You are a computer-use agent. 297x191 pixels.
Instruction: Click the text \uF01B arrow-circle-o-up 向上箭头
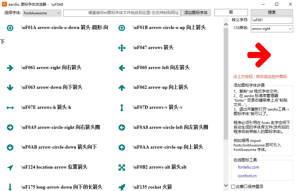click(169, 27)
